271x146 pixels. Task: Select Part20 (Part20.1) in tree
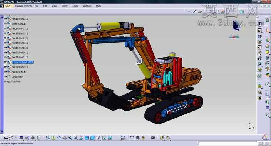[x=20, y=53]
